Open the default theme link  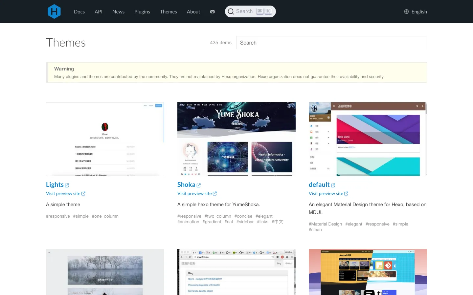pos(319,185)
